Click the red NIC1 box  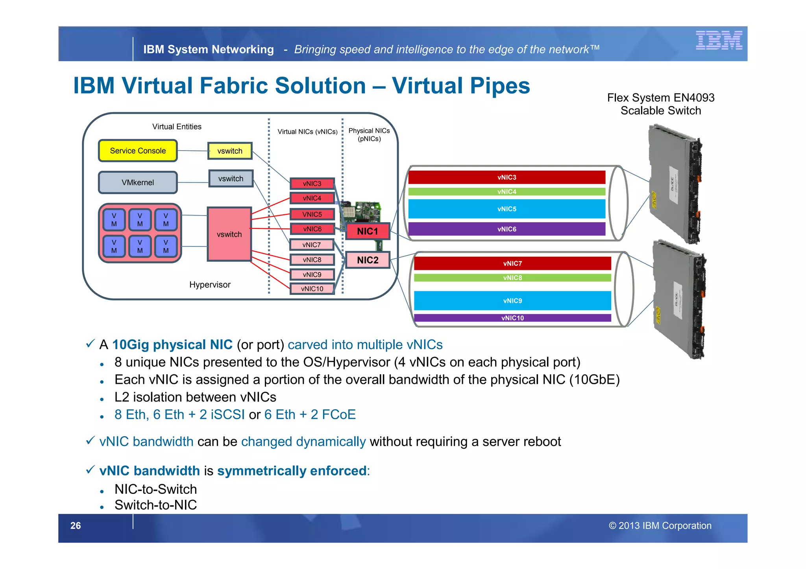coord(368,231)
